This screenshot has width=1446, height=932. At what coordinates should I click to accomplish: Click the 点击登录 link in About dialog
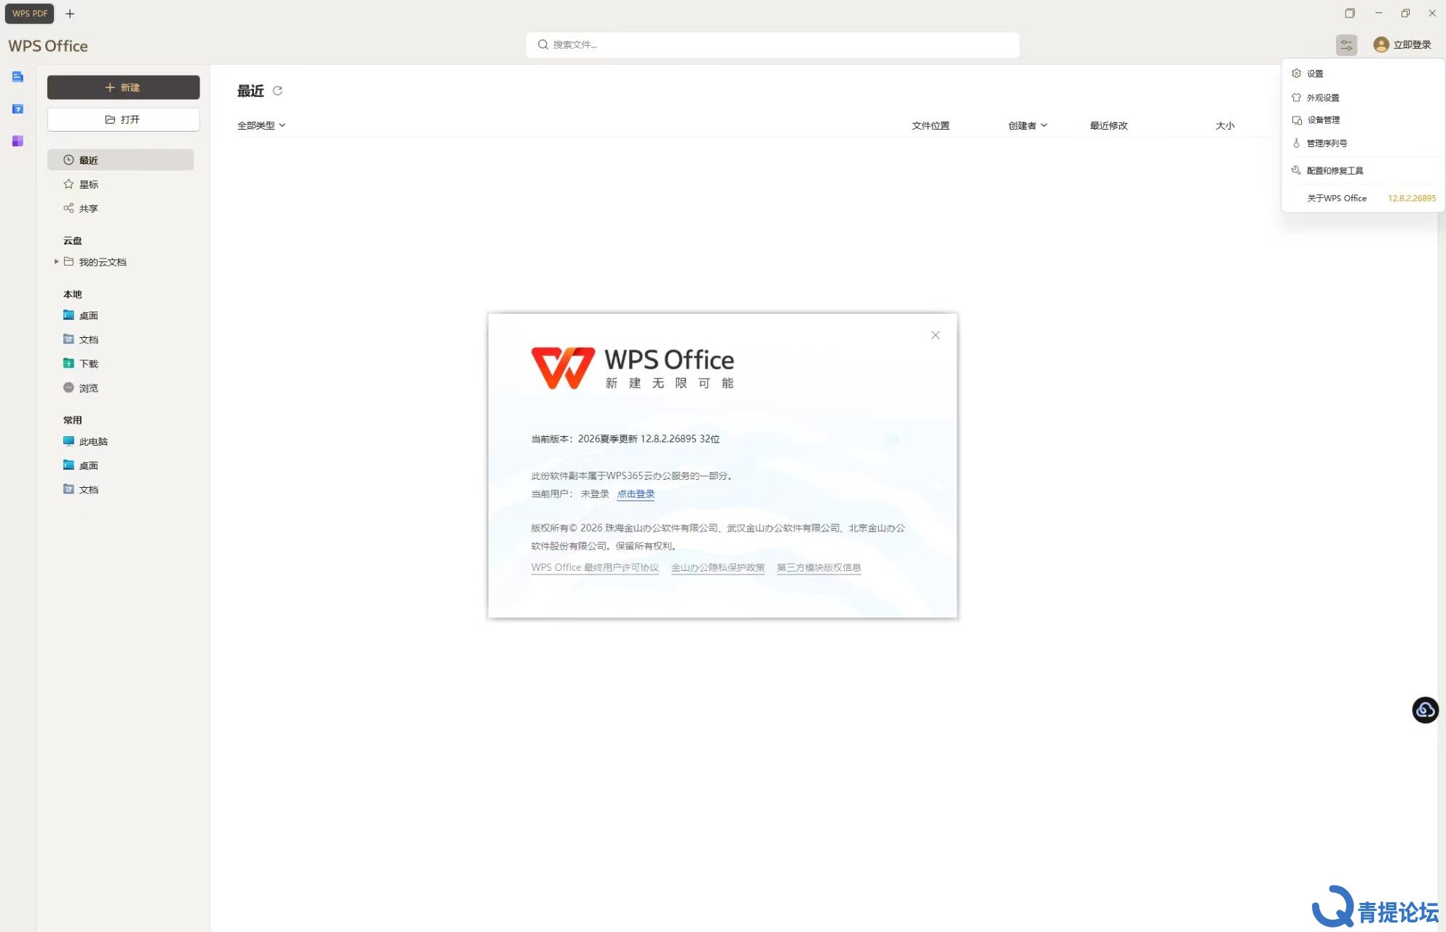tap(636, 494)
